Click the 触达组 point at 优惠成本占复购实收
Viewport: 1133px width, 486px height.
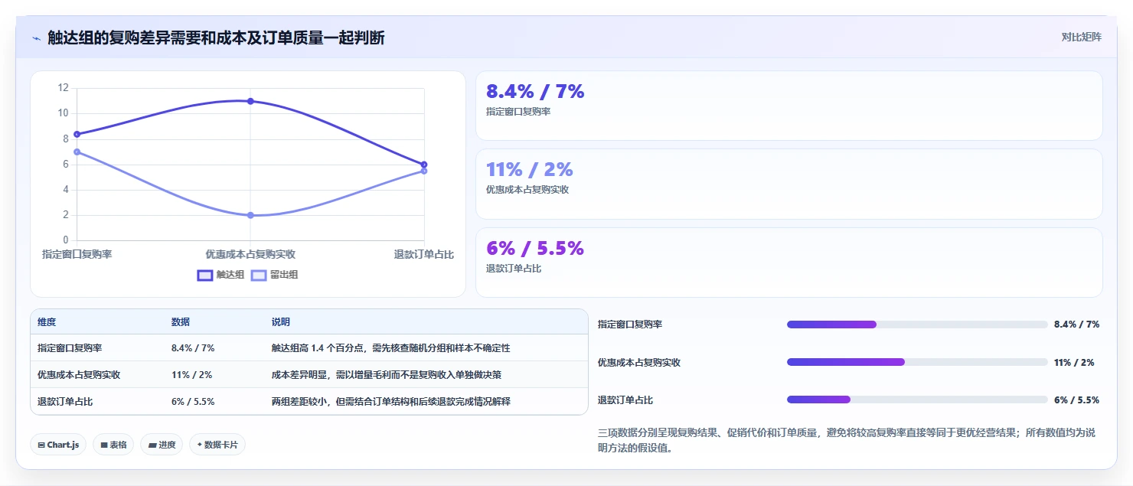[250, 101]
